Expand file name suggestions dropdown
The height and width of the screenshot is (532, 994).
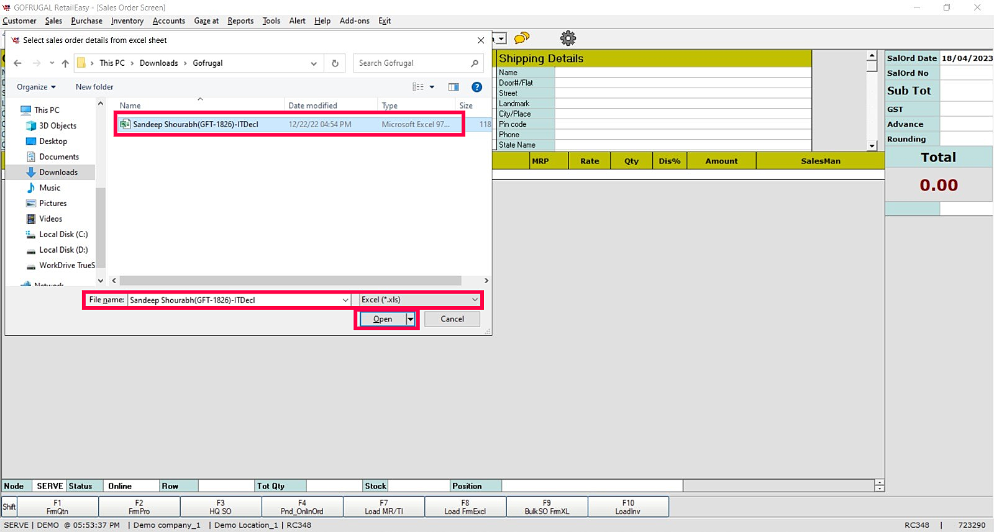click(x=345, y=300)
